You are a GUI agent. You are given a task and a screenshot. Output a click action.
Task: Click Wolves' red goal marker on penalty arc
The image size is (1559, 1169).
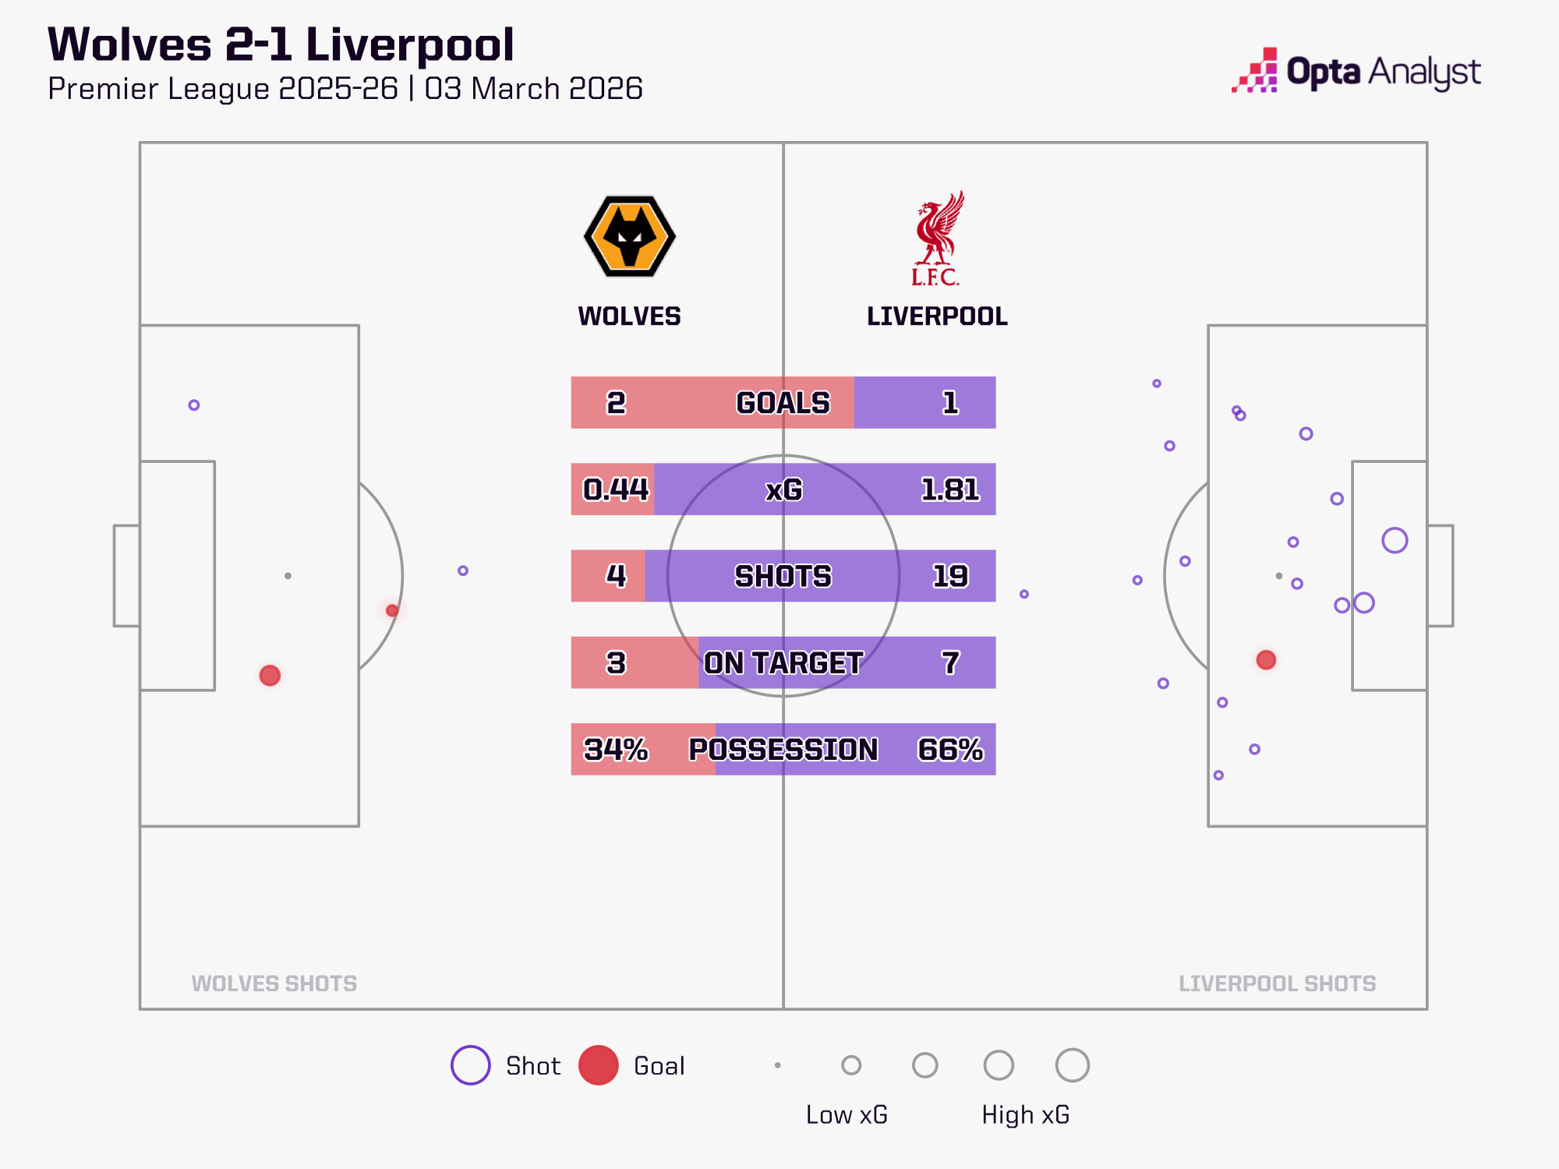[392, 610]
